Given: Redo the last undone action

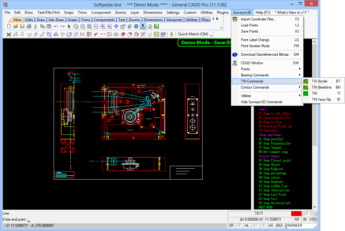Looking at the screenshot, I should (63, 26).
